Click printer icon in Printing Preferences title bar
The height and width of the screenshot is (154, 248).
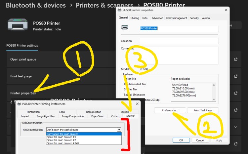coord(19,104)
